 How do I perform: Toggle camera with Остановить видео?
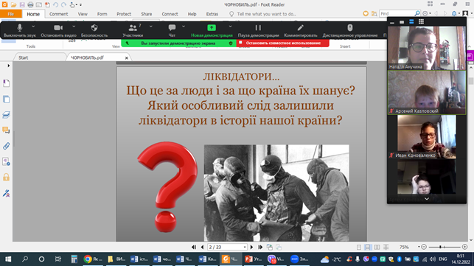point(58,30)
